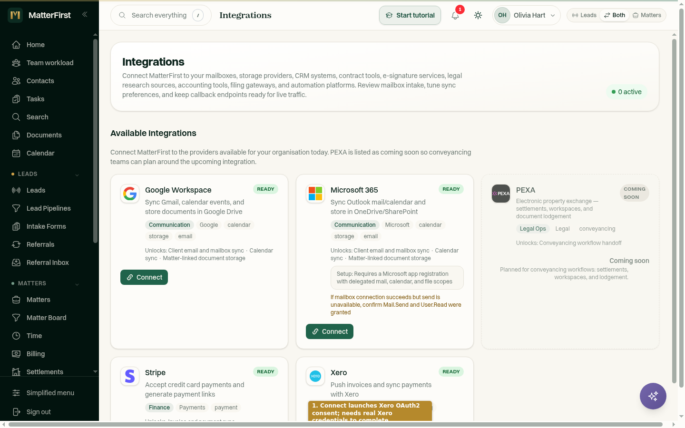This screenshot has width=685, height=428.
Task: Click the Lead Pipelines funnel icon
Action: pos(16,208)
